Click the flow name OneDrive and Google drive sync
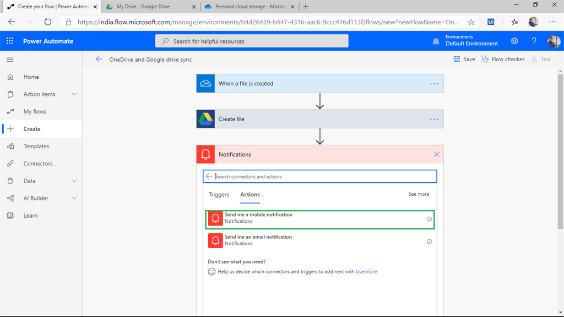 point(150,60)
